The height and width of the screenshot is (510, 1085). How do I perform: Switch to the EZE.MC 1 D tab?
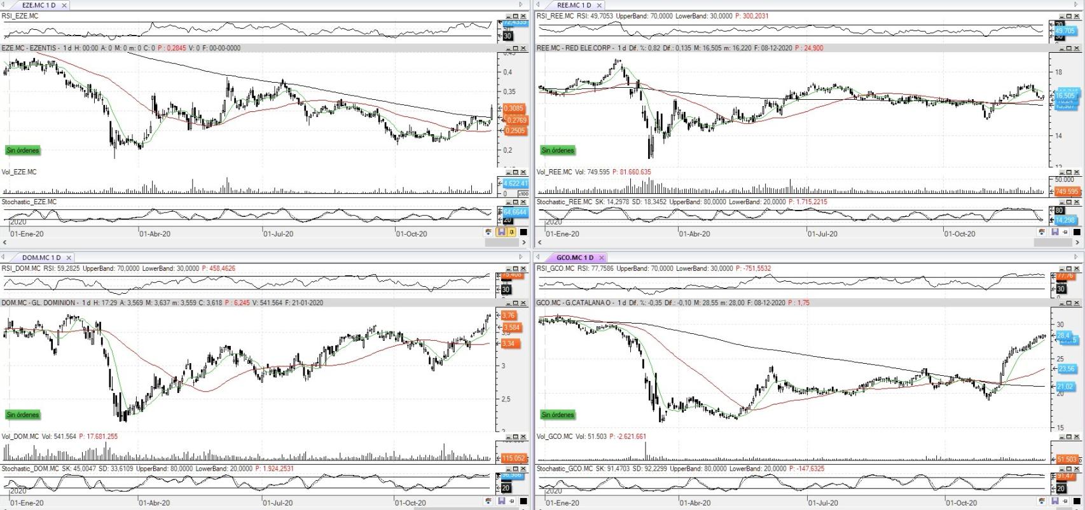point(38,5)
